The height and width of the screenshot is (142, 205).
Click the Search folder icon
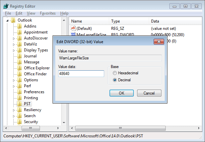(x=20, y=116)
